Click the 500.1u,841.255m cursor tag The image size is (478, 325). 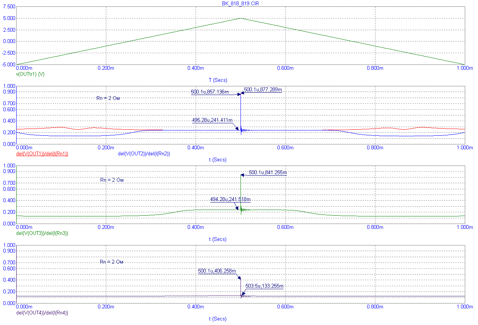(268, 173)
